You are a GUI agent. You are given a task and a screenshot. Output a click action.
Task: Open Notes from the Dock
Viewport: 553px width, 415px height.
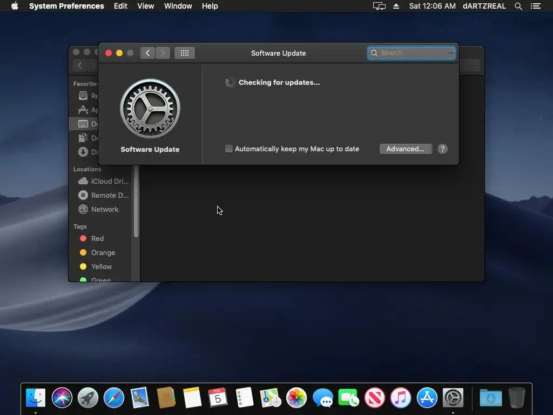point(192,398)
